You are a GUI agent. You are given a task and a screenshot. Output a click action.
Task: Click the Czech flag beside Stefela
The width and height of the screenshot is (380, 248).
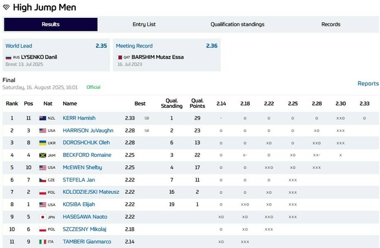[42, 180]
